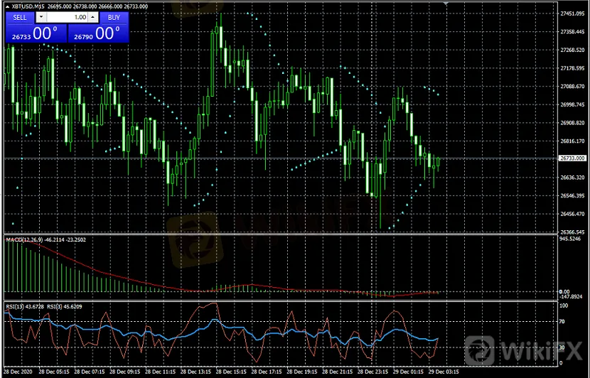Click the 28 Dec 07:15 time label

click(x=89, y=372)
